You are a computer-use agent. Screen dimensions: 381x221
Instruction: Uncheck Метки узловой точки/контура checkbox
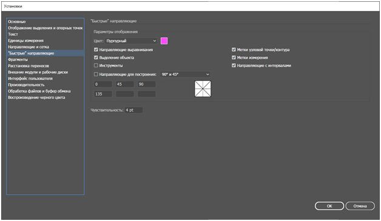click(x=234, y=50)
